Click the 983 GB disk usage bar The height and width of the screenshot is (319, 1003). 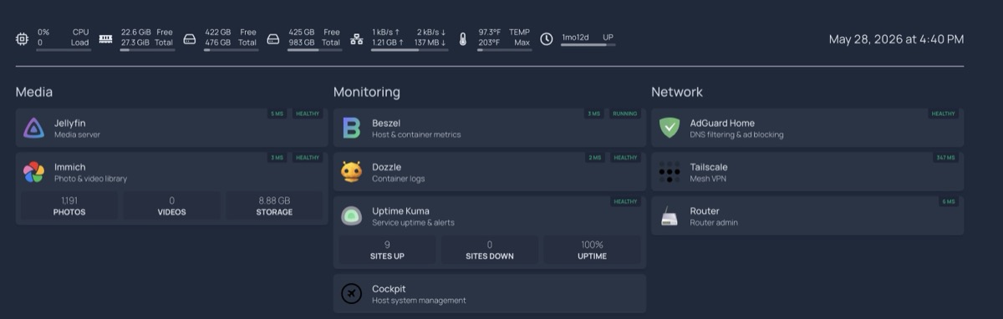314,50
